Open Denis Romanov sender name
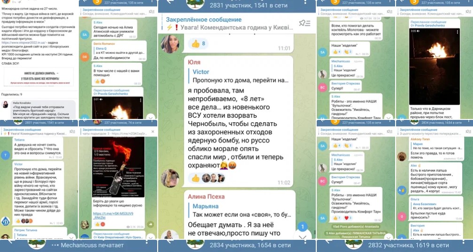The image size is (473, 252). click(x=104, y=44)
